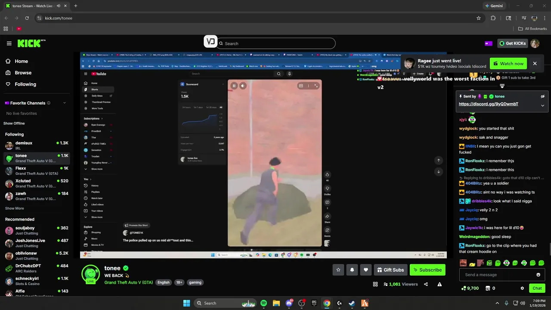Open the Gemini button in Chrome

pos(494,6)
